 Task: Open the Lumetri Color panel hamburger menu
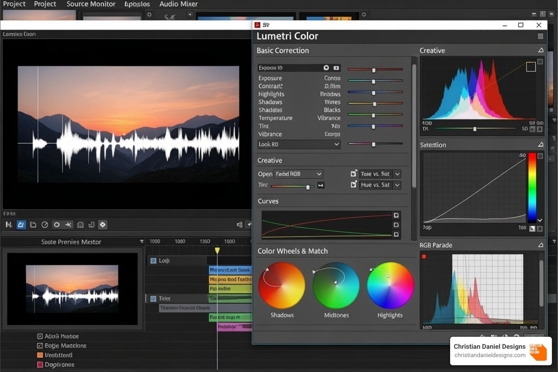(x=540, y=36)
